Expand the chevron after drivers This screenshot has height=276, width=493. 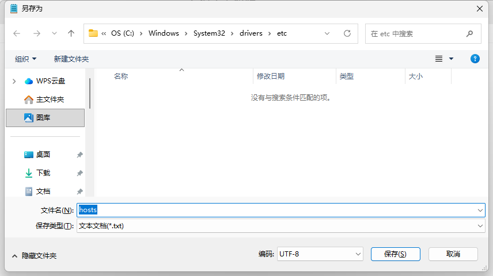pyautogui.click(x=270, y=33)
